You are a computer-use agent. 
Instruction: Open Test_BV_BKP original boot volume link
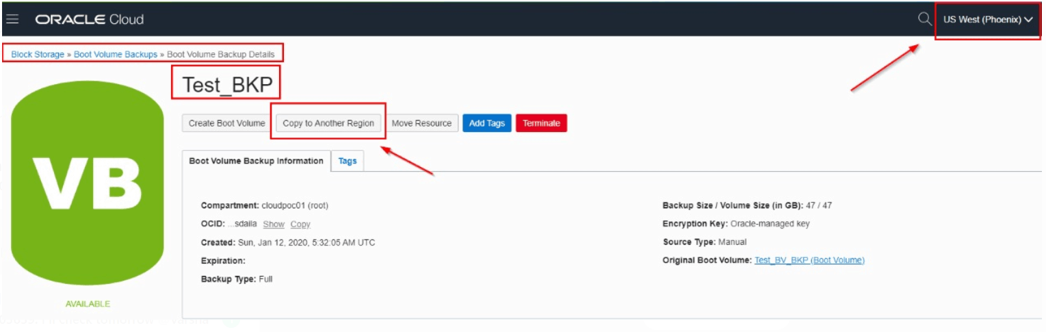click(x=809, y=260)
